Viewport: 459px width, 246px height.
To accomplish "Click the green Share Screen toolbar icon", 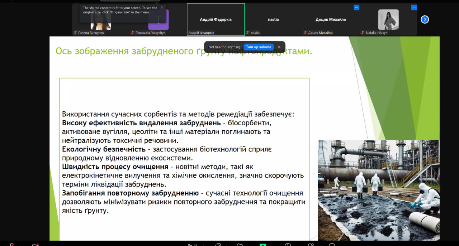I will pyautogui.click(x=263, y=245).
